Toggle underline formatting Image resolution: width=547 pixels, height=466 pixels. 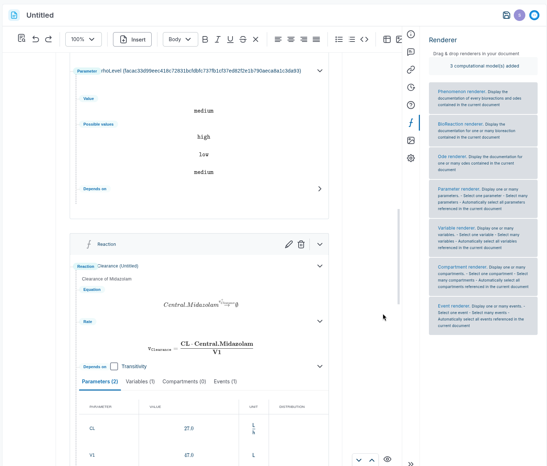click(230, 39)
